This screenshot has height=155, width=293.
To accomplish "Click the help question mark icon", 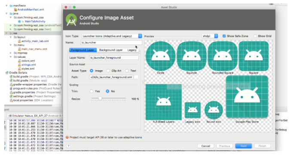I will [x=69, y=146].
